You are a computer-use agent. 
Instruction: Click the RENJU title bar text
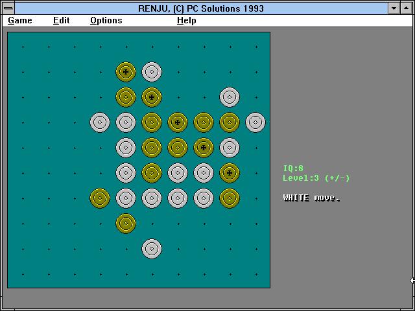[201, 8]
